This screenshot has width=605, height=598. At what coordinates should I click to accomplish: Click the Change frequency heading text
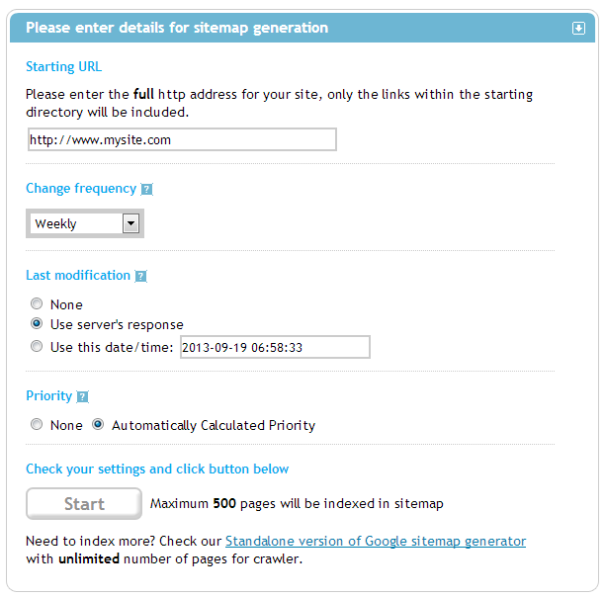click(x=81, y=188)
